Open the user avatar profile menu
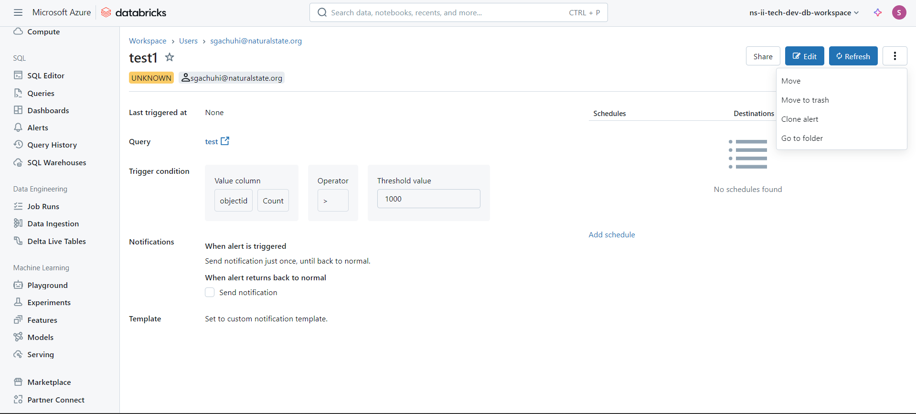This screenshot has height=414, width=916. point(899,12)
